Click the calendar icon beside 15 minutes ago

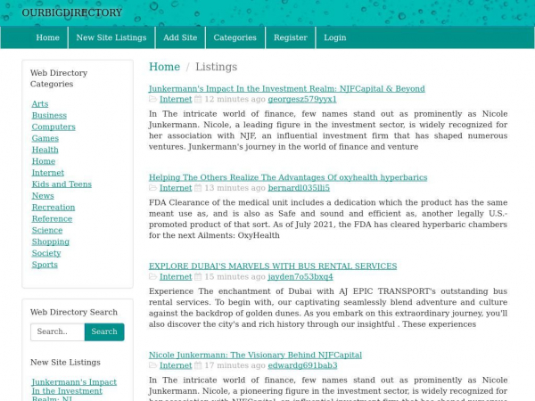click(x=198, y=276)
